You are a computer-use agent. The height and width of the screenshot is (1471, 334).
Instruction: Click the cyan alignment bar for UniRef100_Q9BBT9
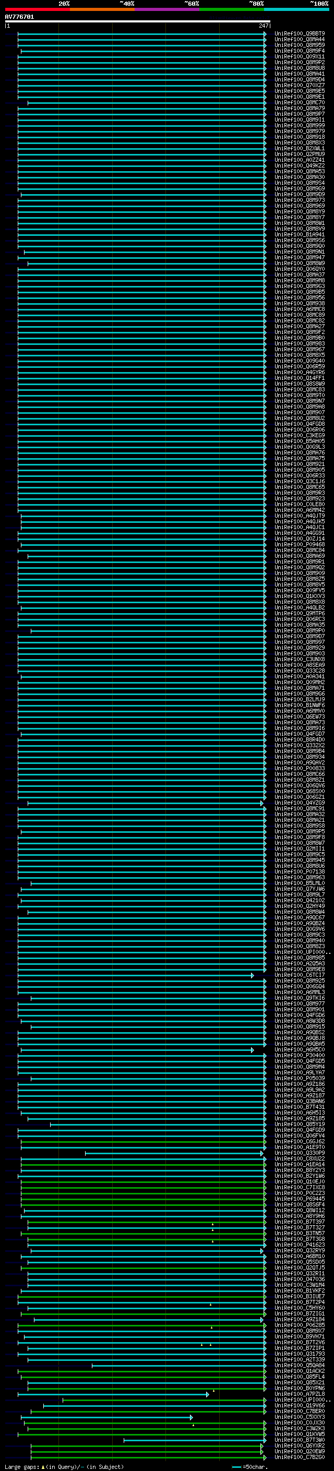pos(142,34)
